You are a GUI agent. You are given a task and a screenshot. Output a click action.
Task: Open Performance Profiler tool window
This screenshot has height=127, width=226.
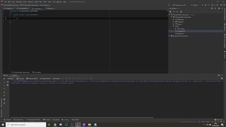tap(33, 120)
